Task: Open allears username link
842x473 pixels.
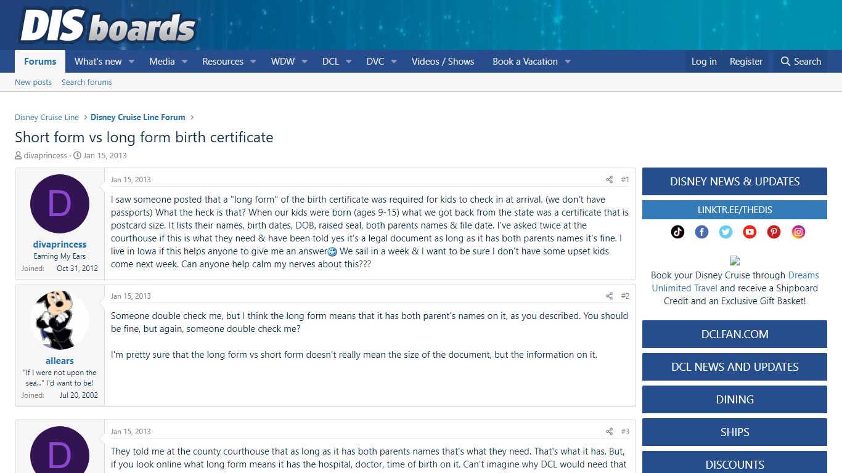Action: [x=60, y=361]
